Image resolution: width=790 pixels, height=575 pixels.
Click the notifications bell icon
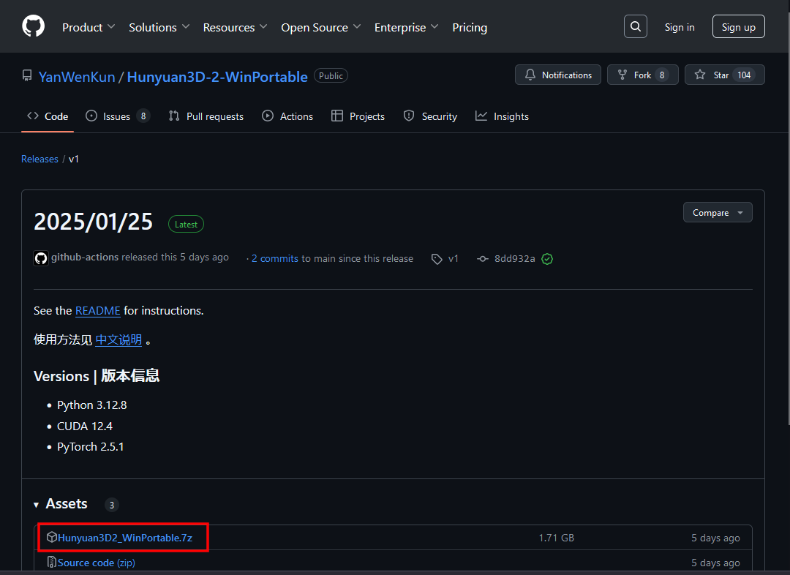530,74
